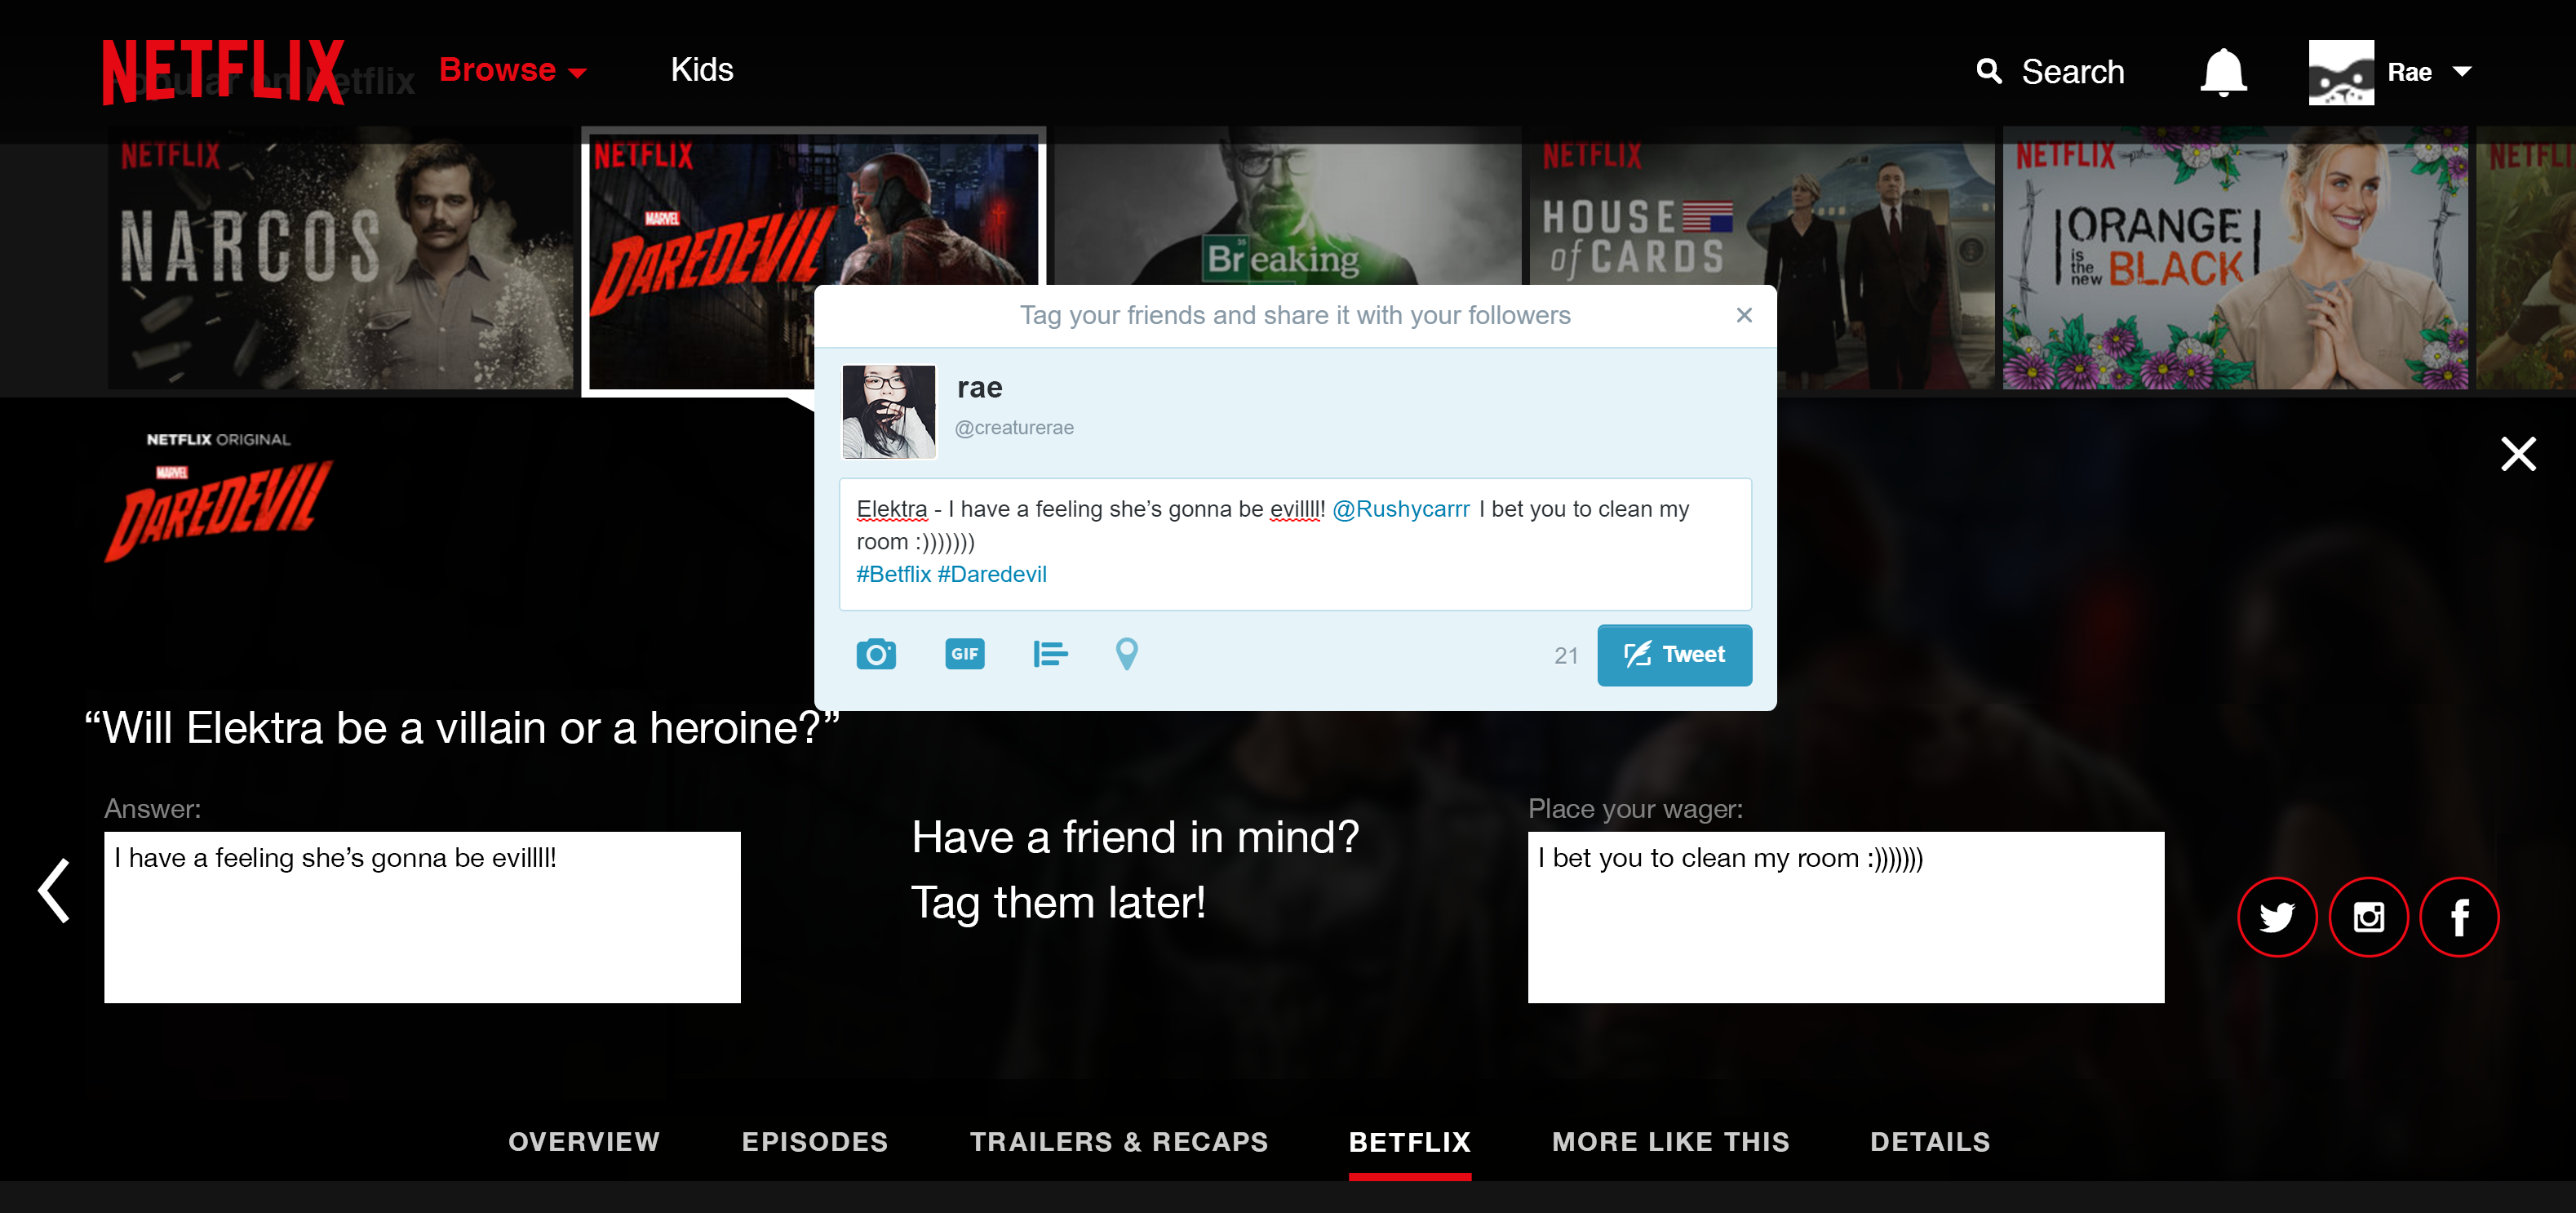
Task: Click the remaining character count 21
Action: [x=1566, y=656]
